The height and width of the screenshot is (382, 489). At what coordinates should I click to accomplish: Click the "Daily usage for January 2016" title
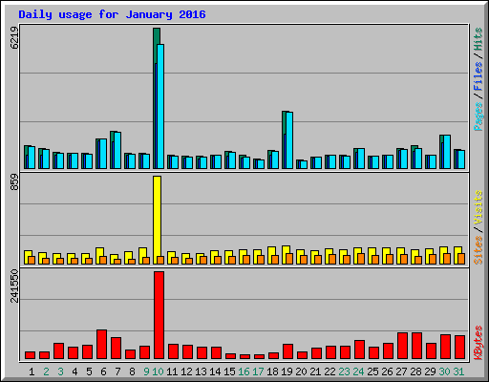tap(112, 14)
